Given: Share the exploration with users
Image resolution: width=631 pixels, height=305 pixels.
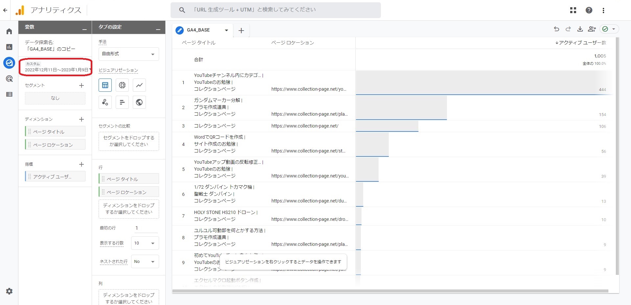Looking at the screenshot, I should click(x=592, y=29).
